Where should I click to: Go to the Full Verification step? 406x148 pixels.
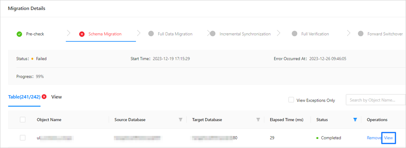point(315,34)
